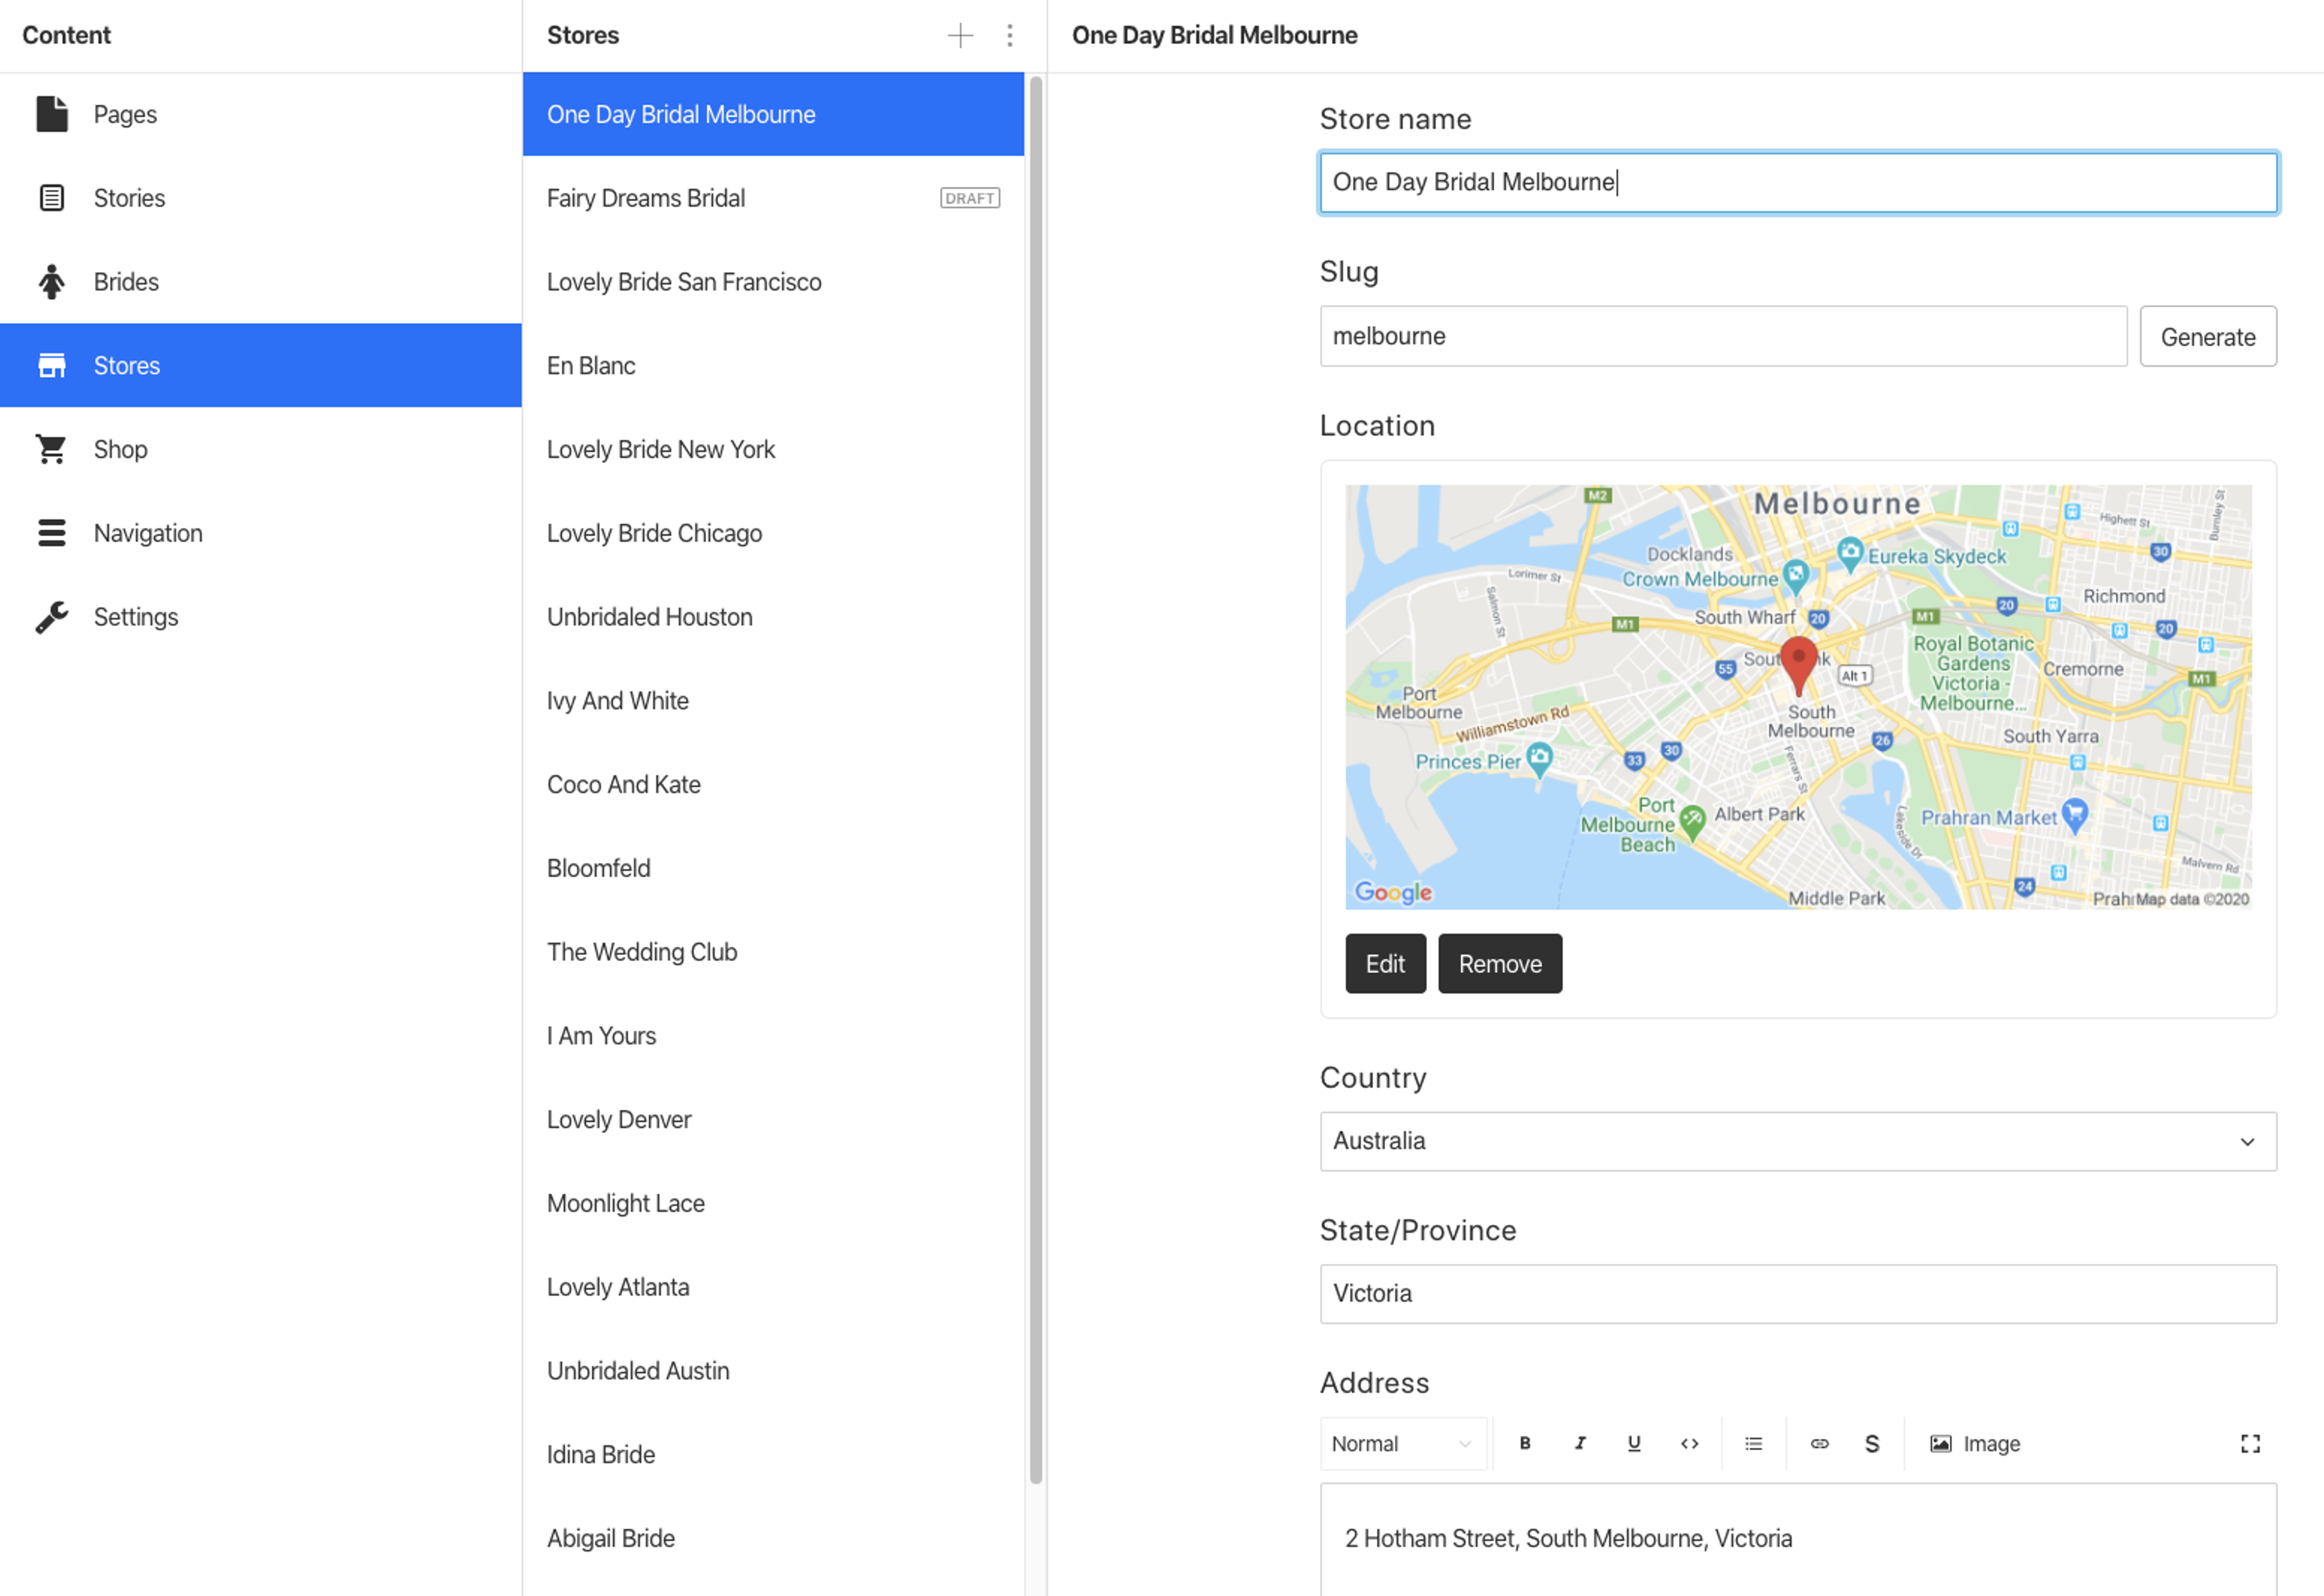Click the Edit location button
Image resolution: width=2324 pixels, height=1596 pixels.
point(1384,963)
